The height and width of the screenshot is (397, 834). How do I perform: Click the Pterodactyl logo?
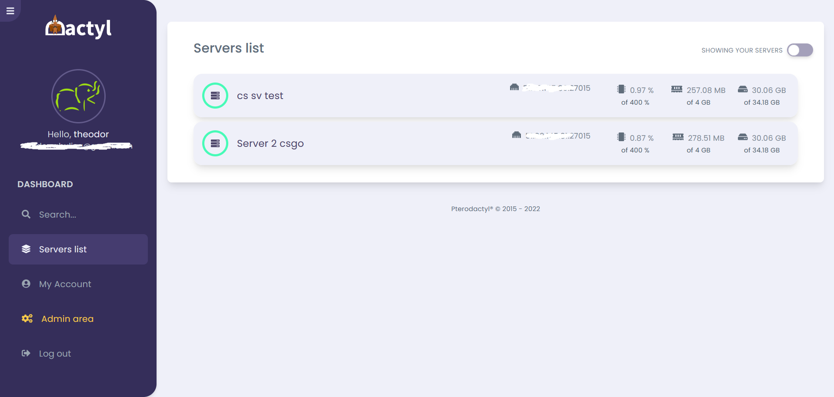tap(78, 28)
